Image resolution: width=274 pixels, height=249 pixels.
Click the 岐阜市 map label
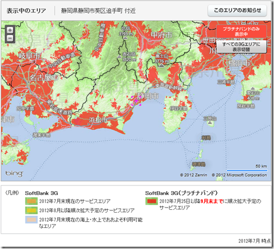coord(29,56)
